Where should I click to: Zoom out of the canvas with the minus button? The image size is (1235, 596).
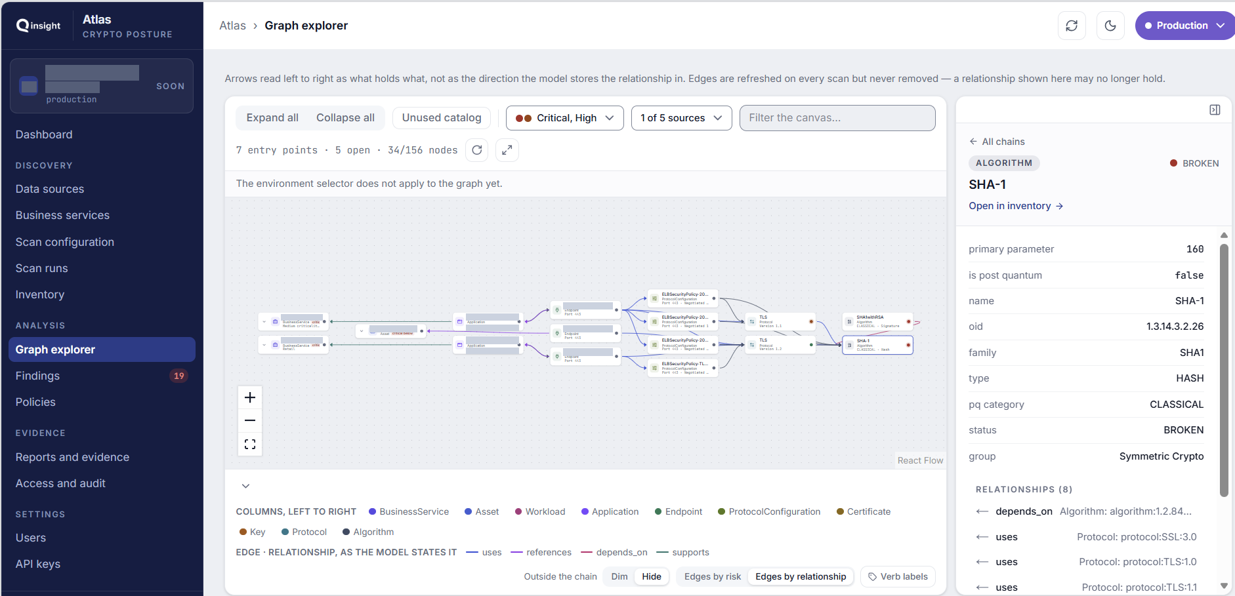click(250, 420)
